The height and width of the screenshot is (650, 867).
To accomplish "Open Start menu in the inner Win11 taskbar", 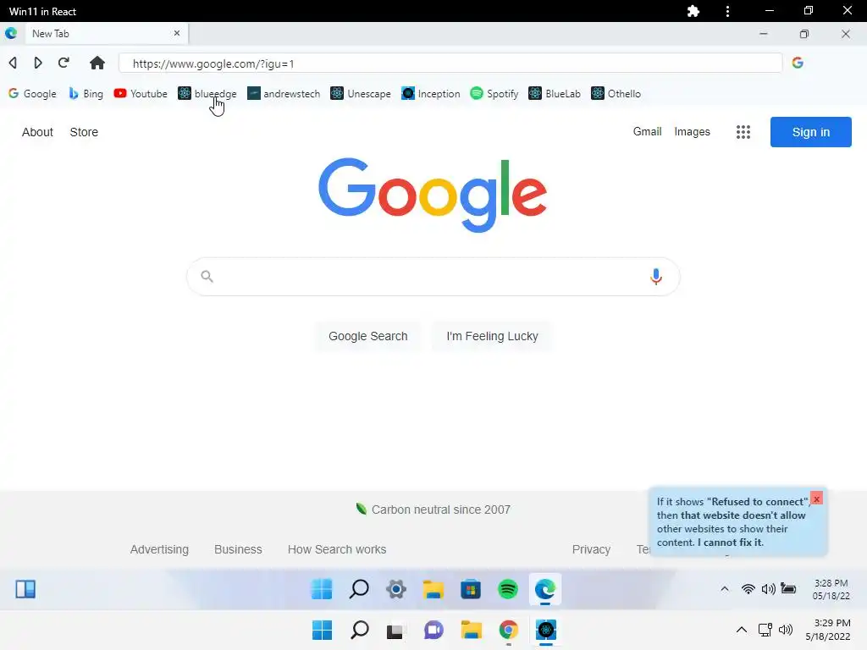I will tap(322, 589).
